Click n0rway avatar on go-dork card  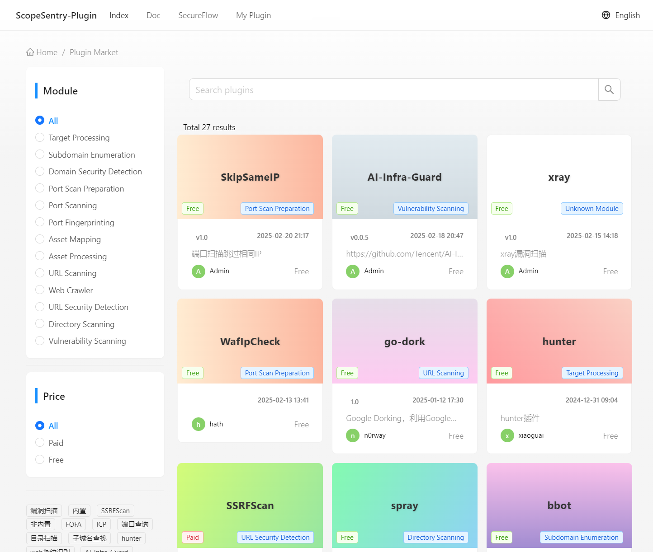353,435
